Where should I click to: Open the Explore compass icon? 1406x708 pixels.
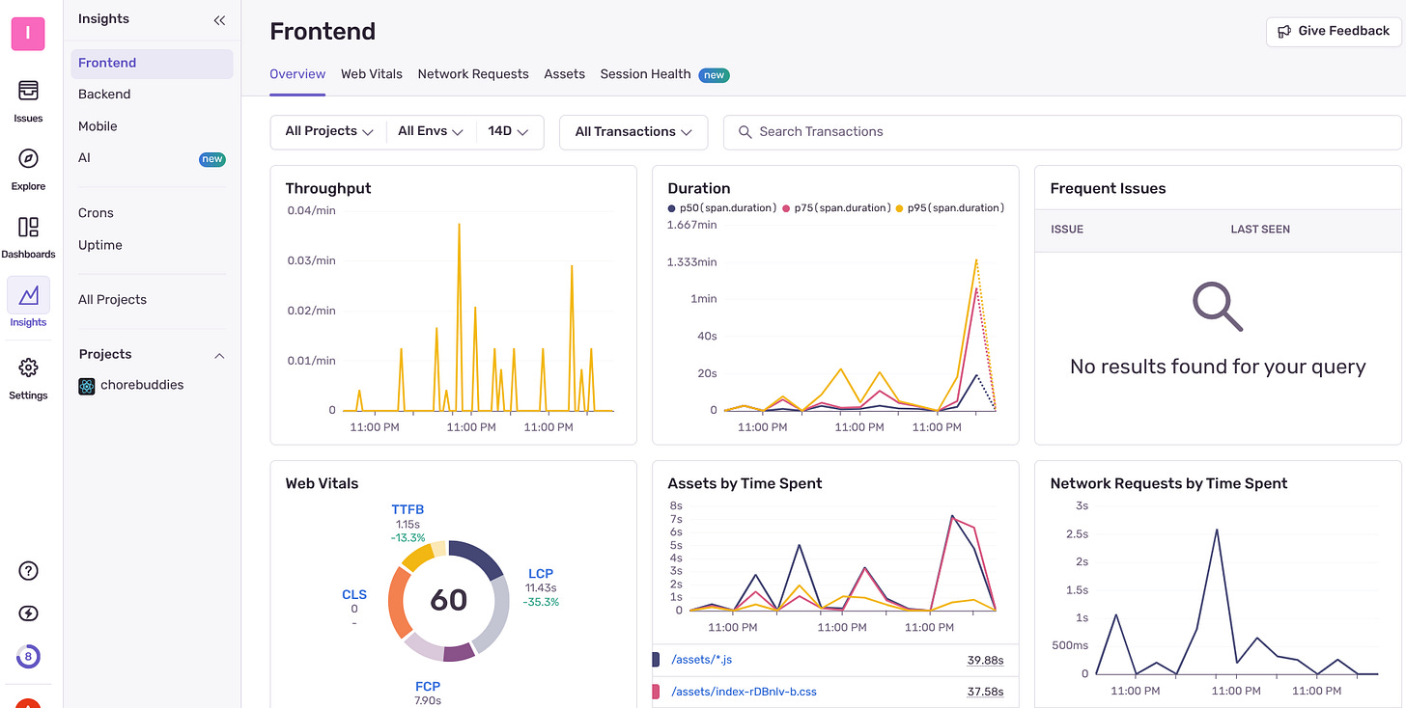[28, 159]
